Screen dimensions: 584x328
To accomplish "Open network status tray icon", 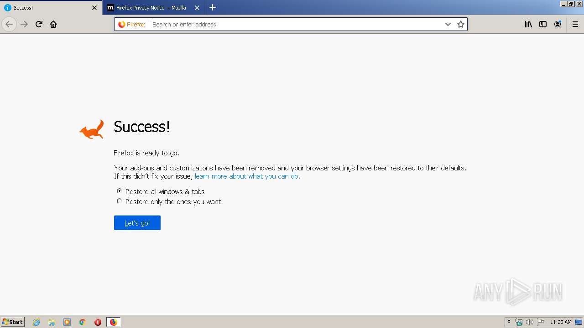I will click(x=519, y=322).
